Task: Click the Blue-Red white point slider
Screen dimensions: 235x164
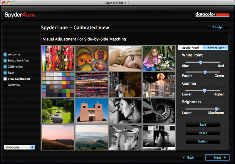Action: pos(201,62)
